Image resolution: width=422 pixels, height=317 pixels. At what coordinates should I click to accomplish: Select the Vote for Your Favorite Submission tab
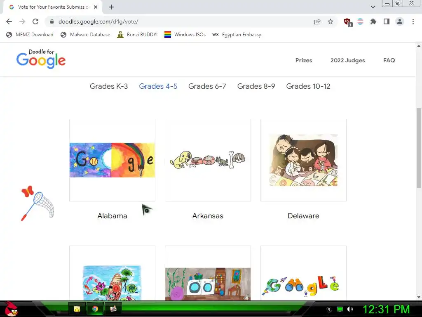[x=53, y=7]
